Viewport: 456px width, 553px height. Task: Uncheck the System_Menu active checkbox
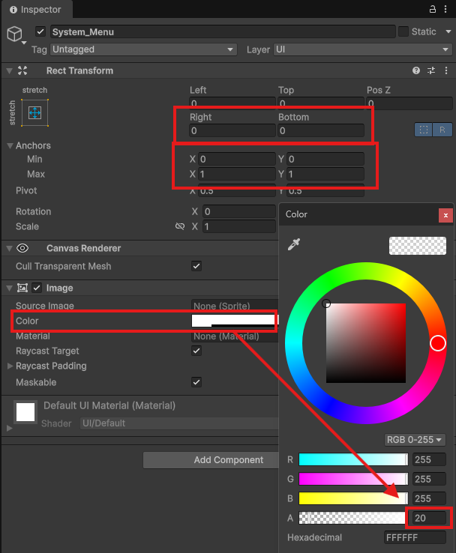(x=40, y=32)
